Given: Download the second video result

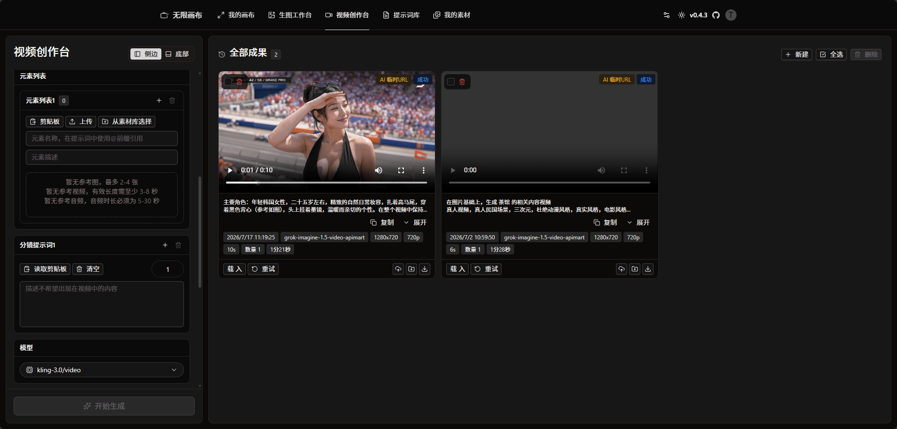Looking at the screenshot, I should [x=648, y=269].
